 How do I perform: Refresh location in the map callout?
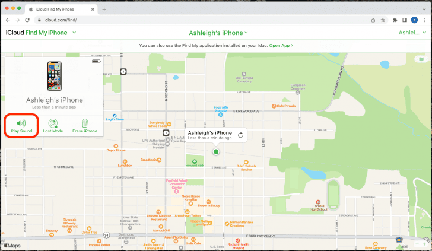[240, 135]
